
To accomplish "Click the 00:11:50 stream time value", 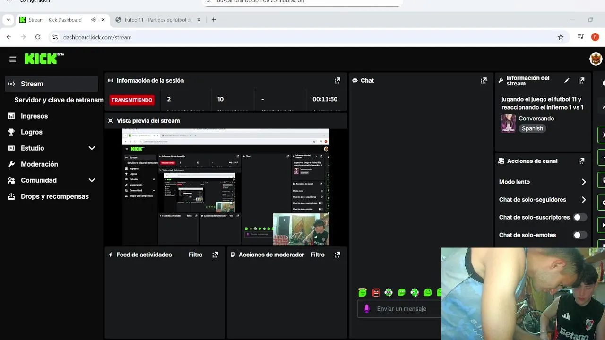I will 325,99.
